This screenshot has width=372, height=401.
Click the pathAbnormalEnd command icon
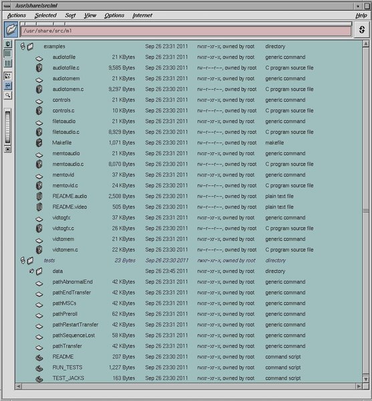tap(39, 283)
